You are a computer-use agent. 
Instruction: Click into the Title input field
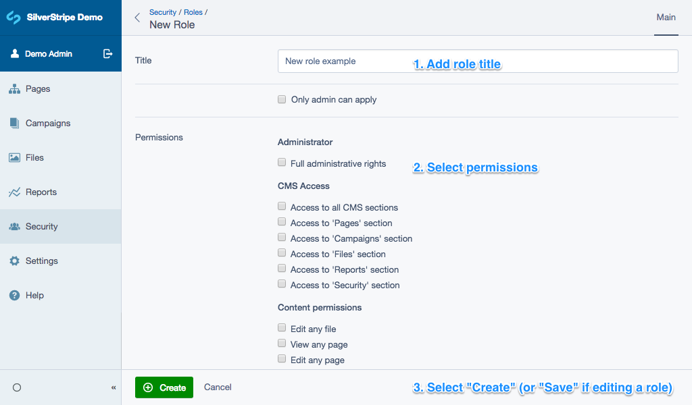coord(477,61)
